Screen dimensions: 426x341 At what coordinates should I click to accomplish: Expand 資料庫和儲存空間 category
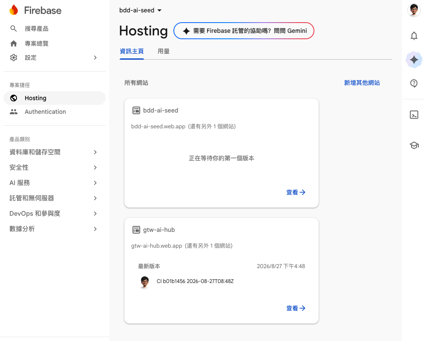(x=95, y=152)
